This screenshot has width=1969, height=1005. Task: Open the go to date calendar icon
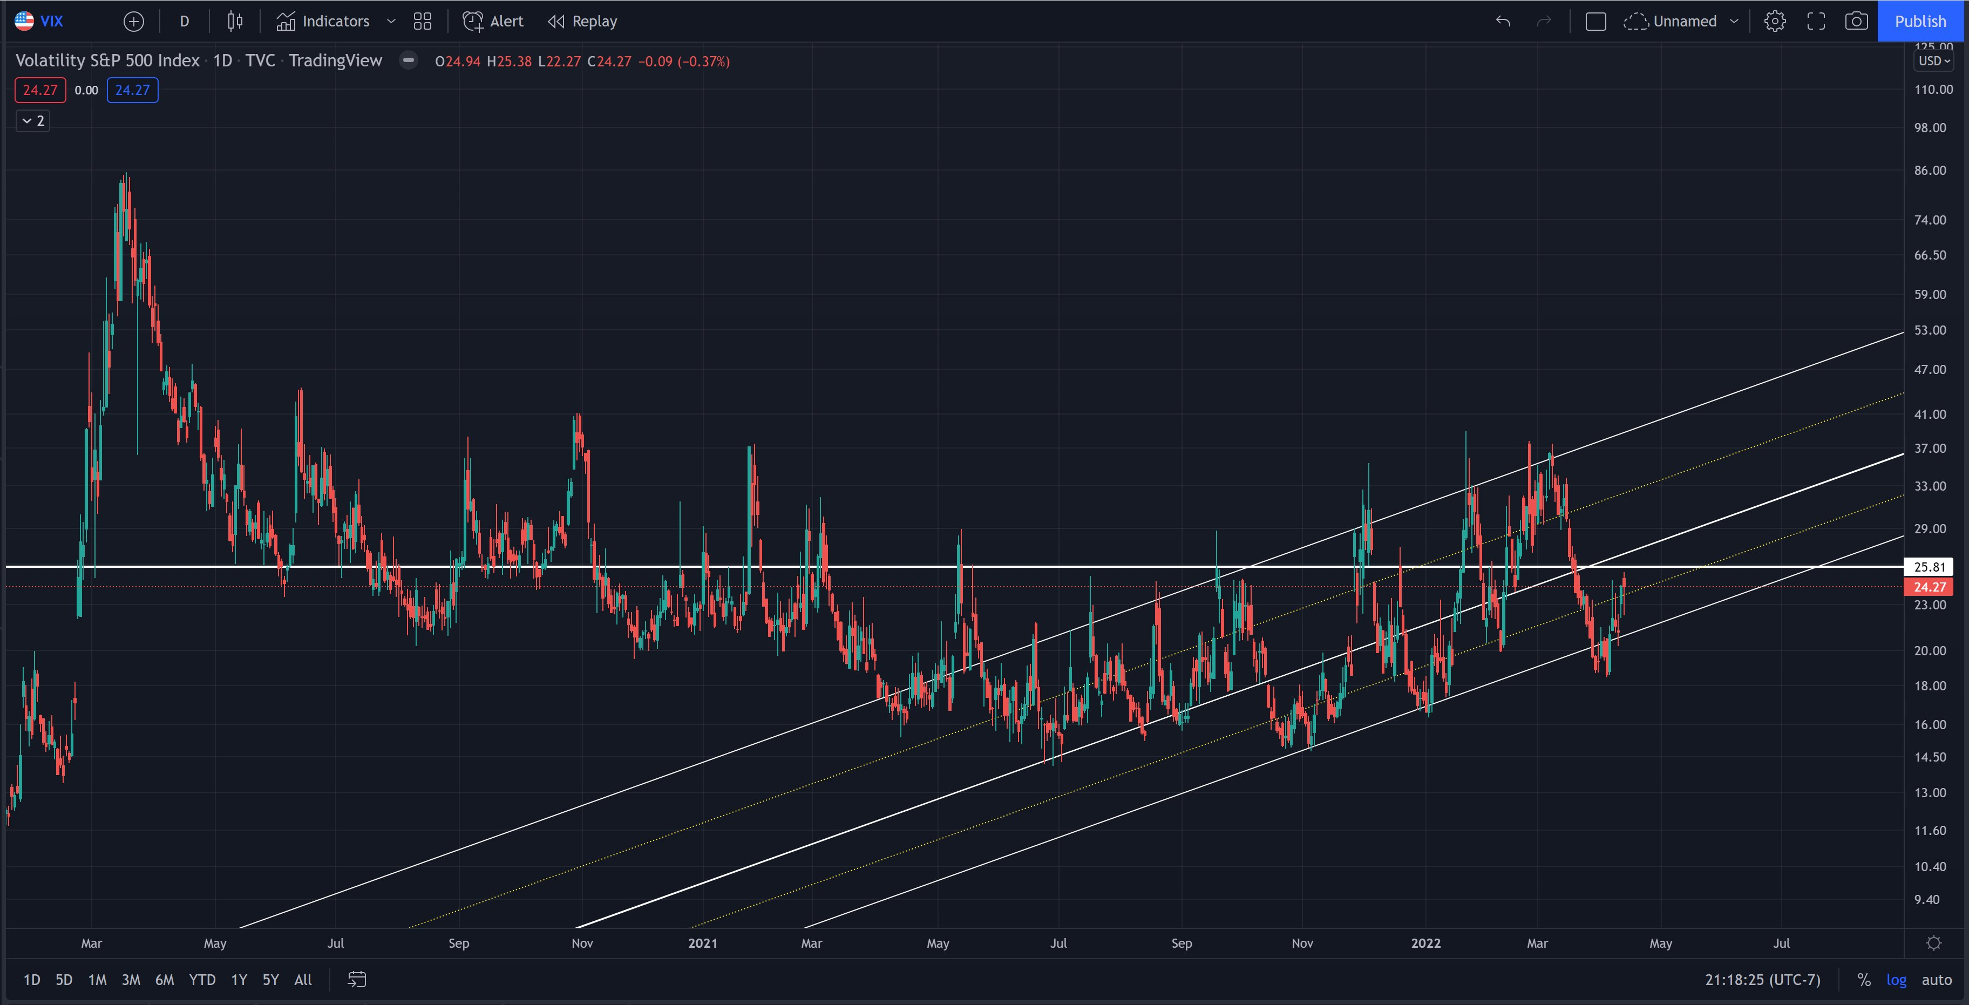(x=357, y=979)
